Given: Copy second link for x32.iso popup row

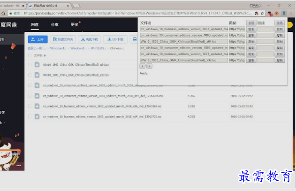Looking at the screenshot, I should pyautogui.click(x=280, y=60).
